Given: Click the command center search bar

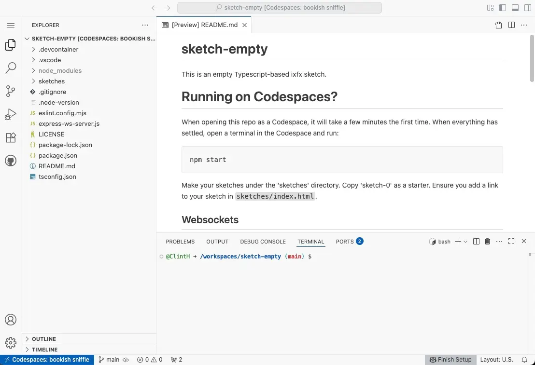Looking at the screenshot, I should pos(279,7).
